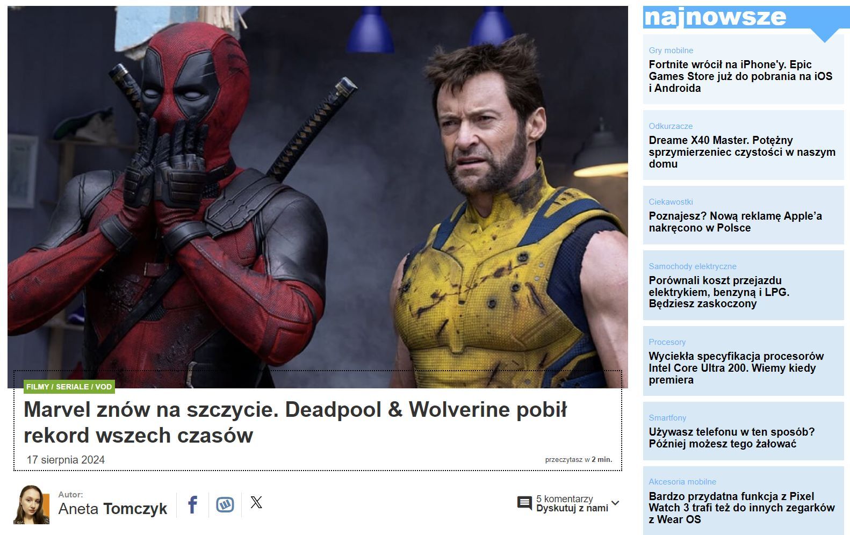
Task: Open Intel Core Ultra 200 article
Action: pos(736,368)
